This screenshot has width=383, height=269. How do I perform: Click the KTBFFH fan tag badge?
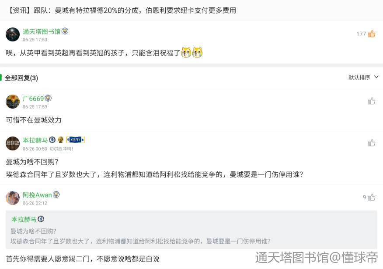[76, 140]
